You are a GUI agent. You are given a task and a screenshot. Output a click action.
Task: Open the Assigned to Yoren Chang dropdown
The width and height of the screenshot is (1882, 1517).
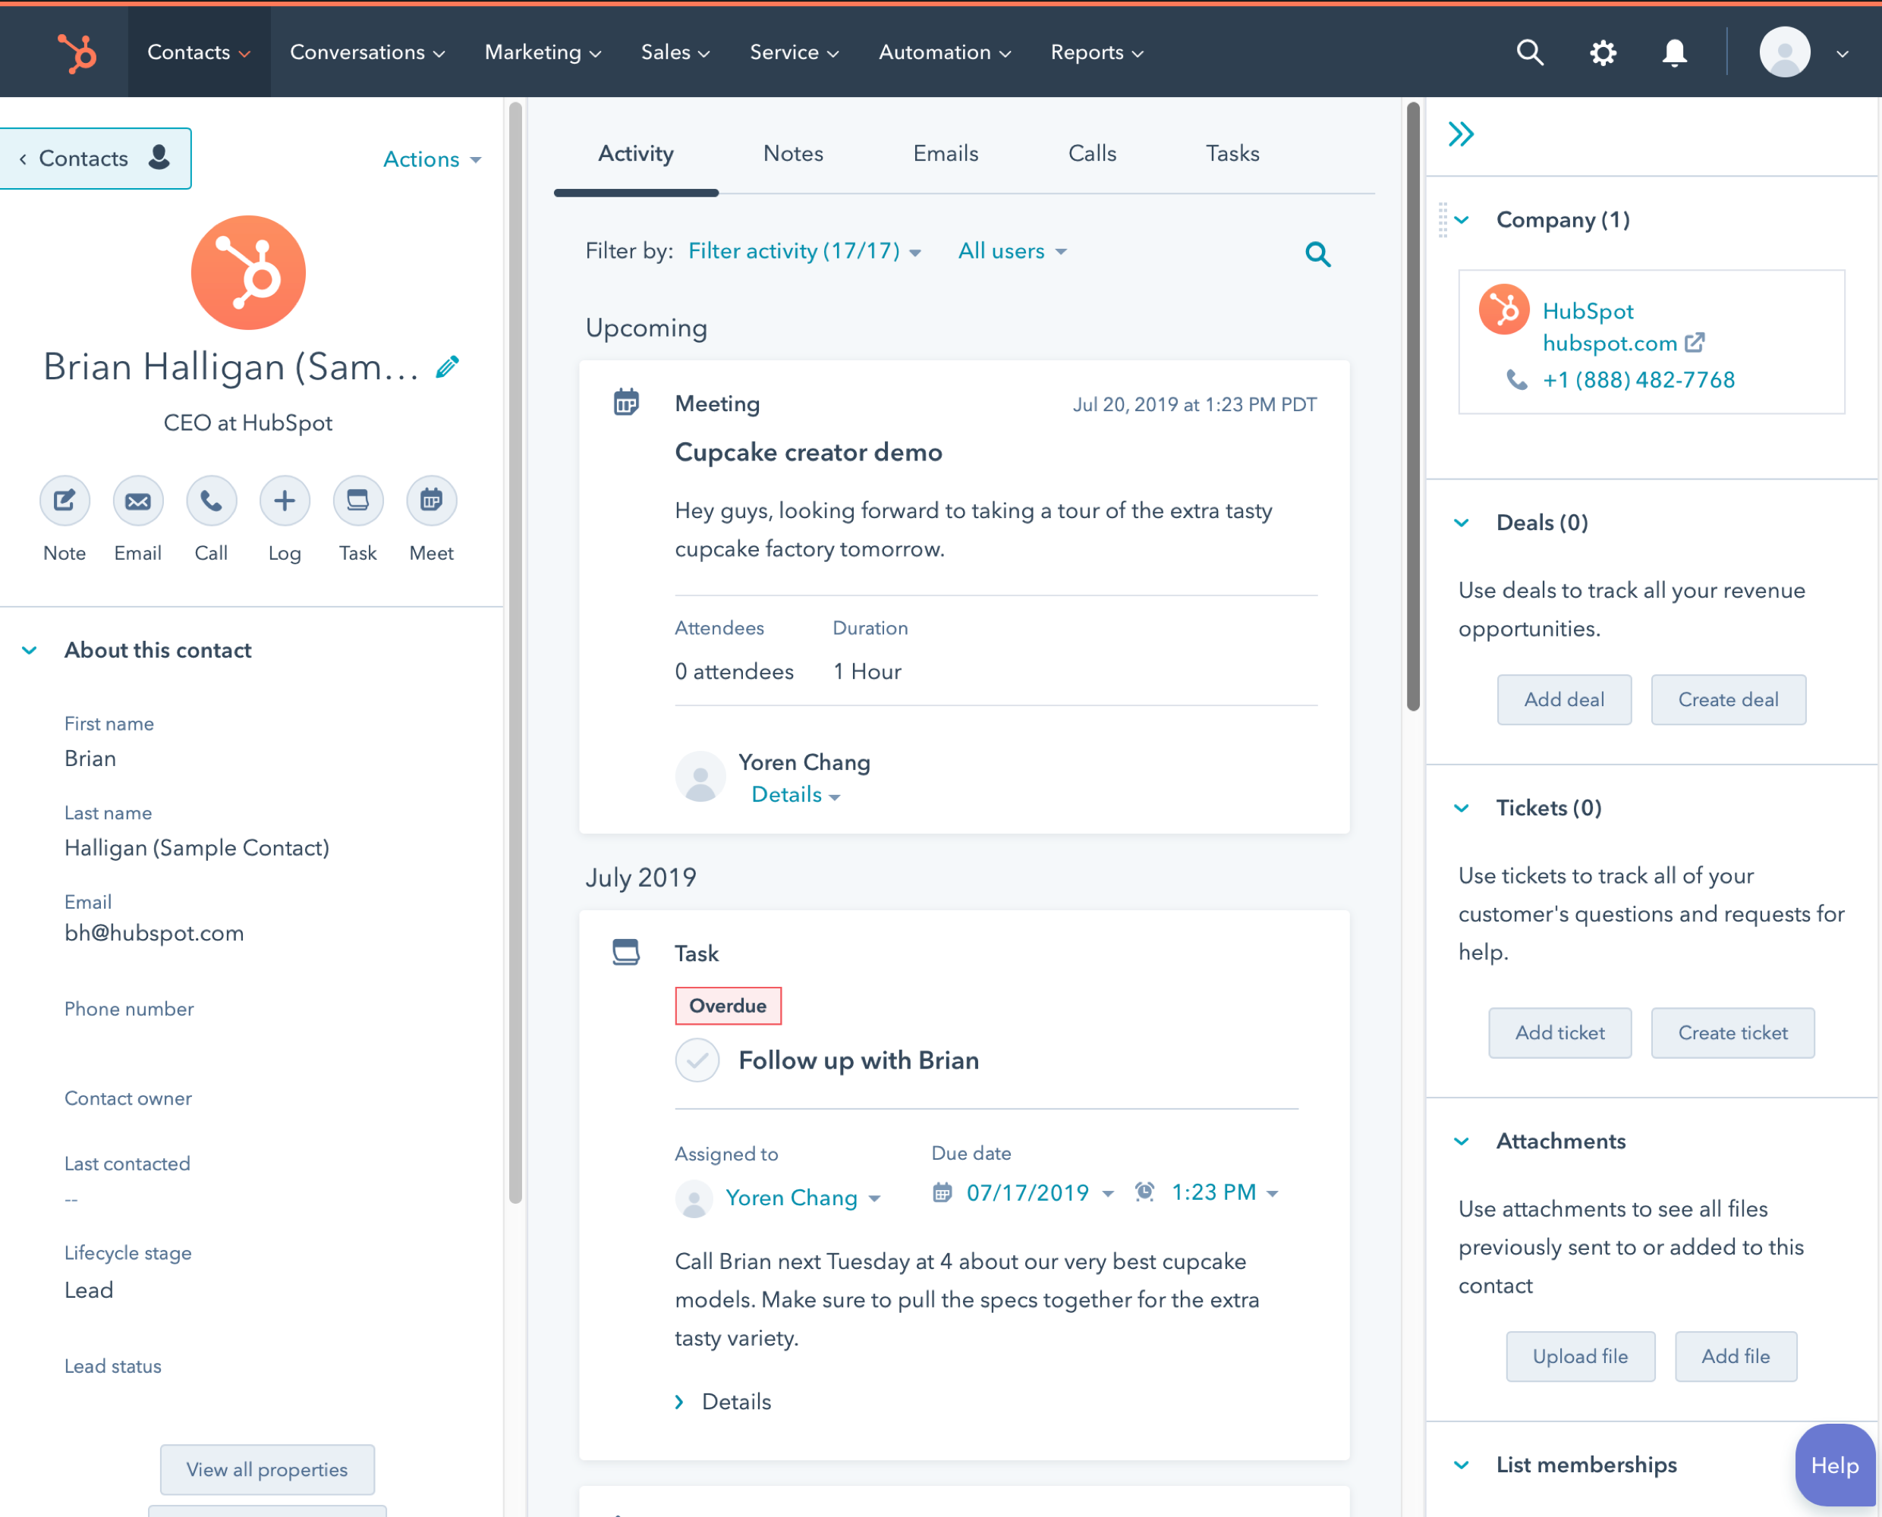tap(802, 1197)
